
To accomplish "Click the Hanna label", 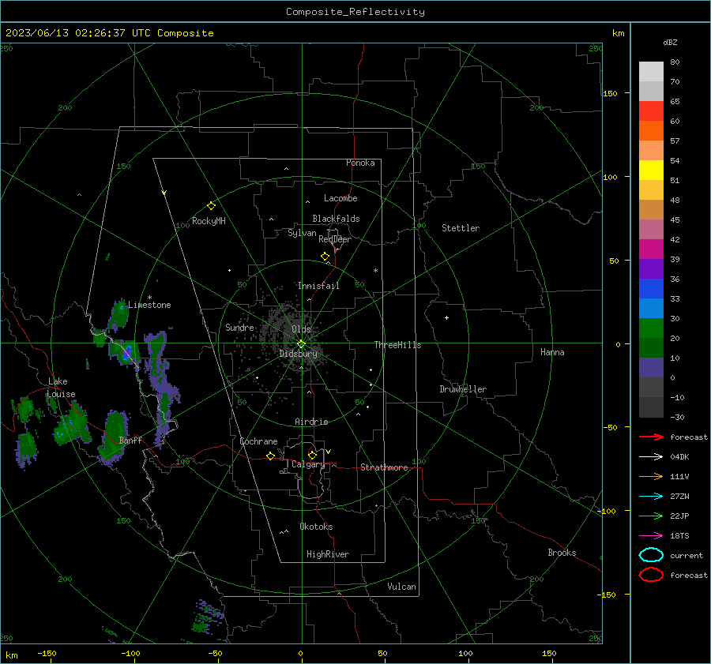I will tap(552, 352).
